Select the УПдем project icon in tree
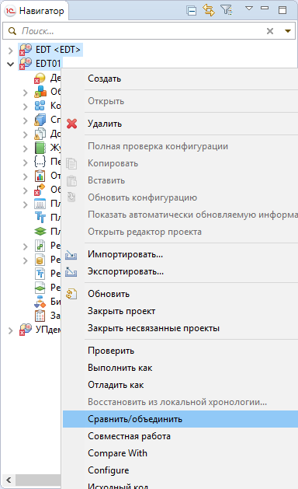Image resolution: width=298 pixels, height=489 pixels. [26, 330]
